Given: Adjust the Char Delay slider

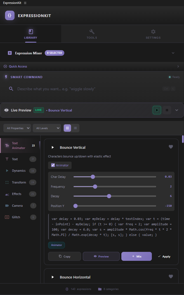Looking at the screenshot, I should click(x=115, y=177).
